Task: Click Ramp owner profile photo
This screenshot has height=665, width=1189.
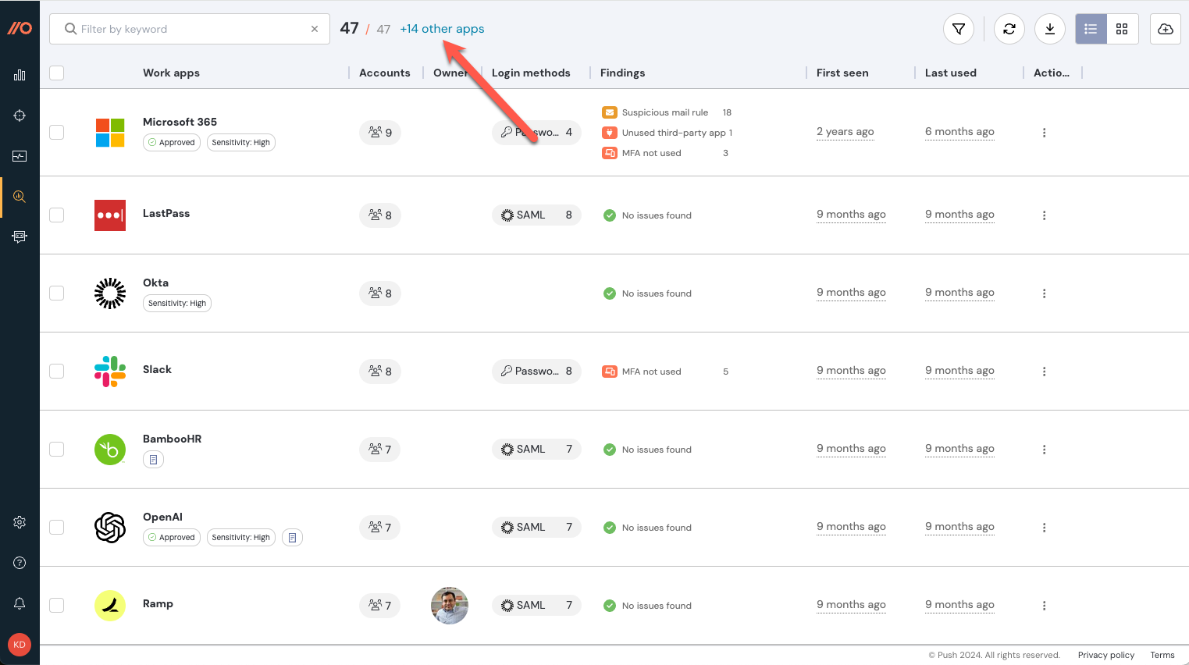Action: click(450, 606)
